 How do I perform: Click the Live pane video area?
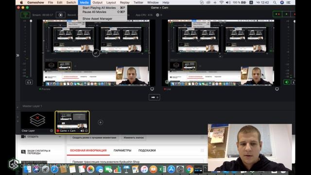coord(221,53)
